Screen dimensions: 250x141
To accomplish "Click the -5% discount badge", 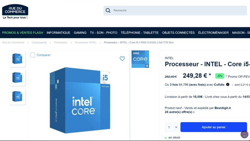I will click(x=219, y=76).
